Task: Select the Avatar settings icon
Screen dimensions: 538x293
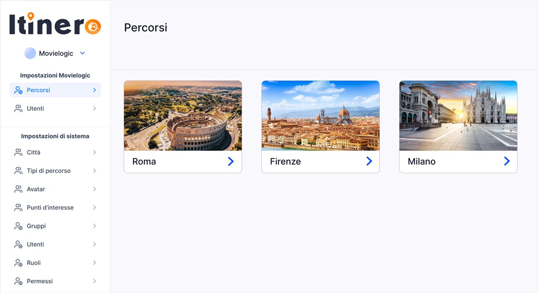Action: [18, 189]
